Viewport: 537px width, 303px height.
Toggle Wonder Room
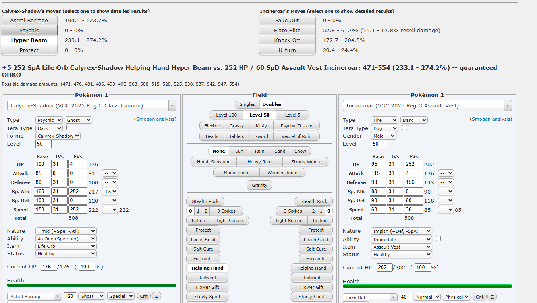coord(282,173)
